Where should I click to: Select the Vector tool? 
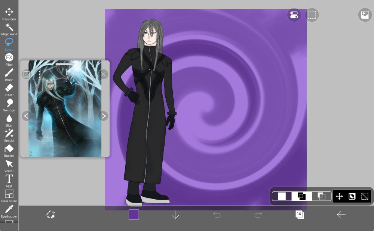click(9, 166)
